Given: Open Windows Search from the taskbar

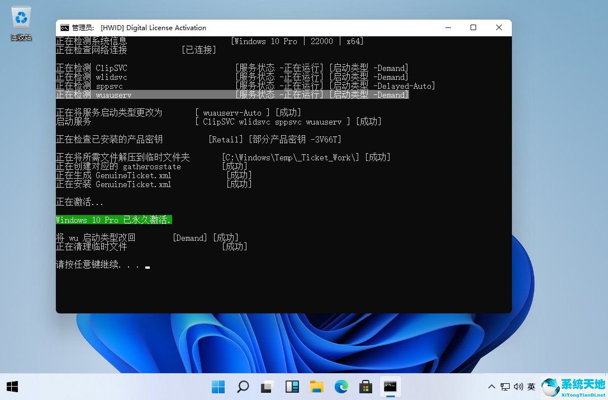Looking at the screenshot, I should (x=243, y=386).
